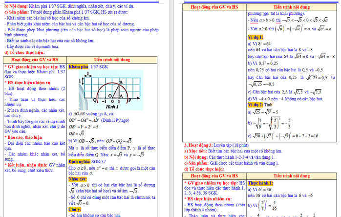Select the highlighted "Thực hành 1:" label
Viewport: 341px width, 217px height.
[x=260, y=182]
